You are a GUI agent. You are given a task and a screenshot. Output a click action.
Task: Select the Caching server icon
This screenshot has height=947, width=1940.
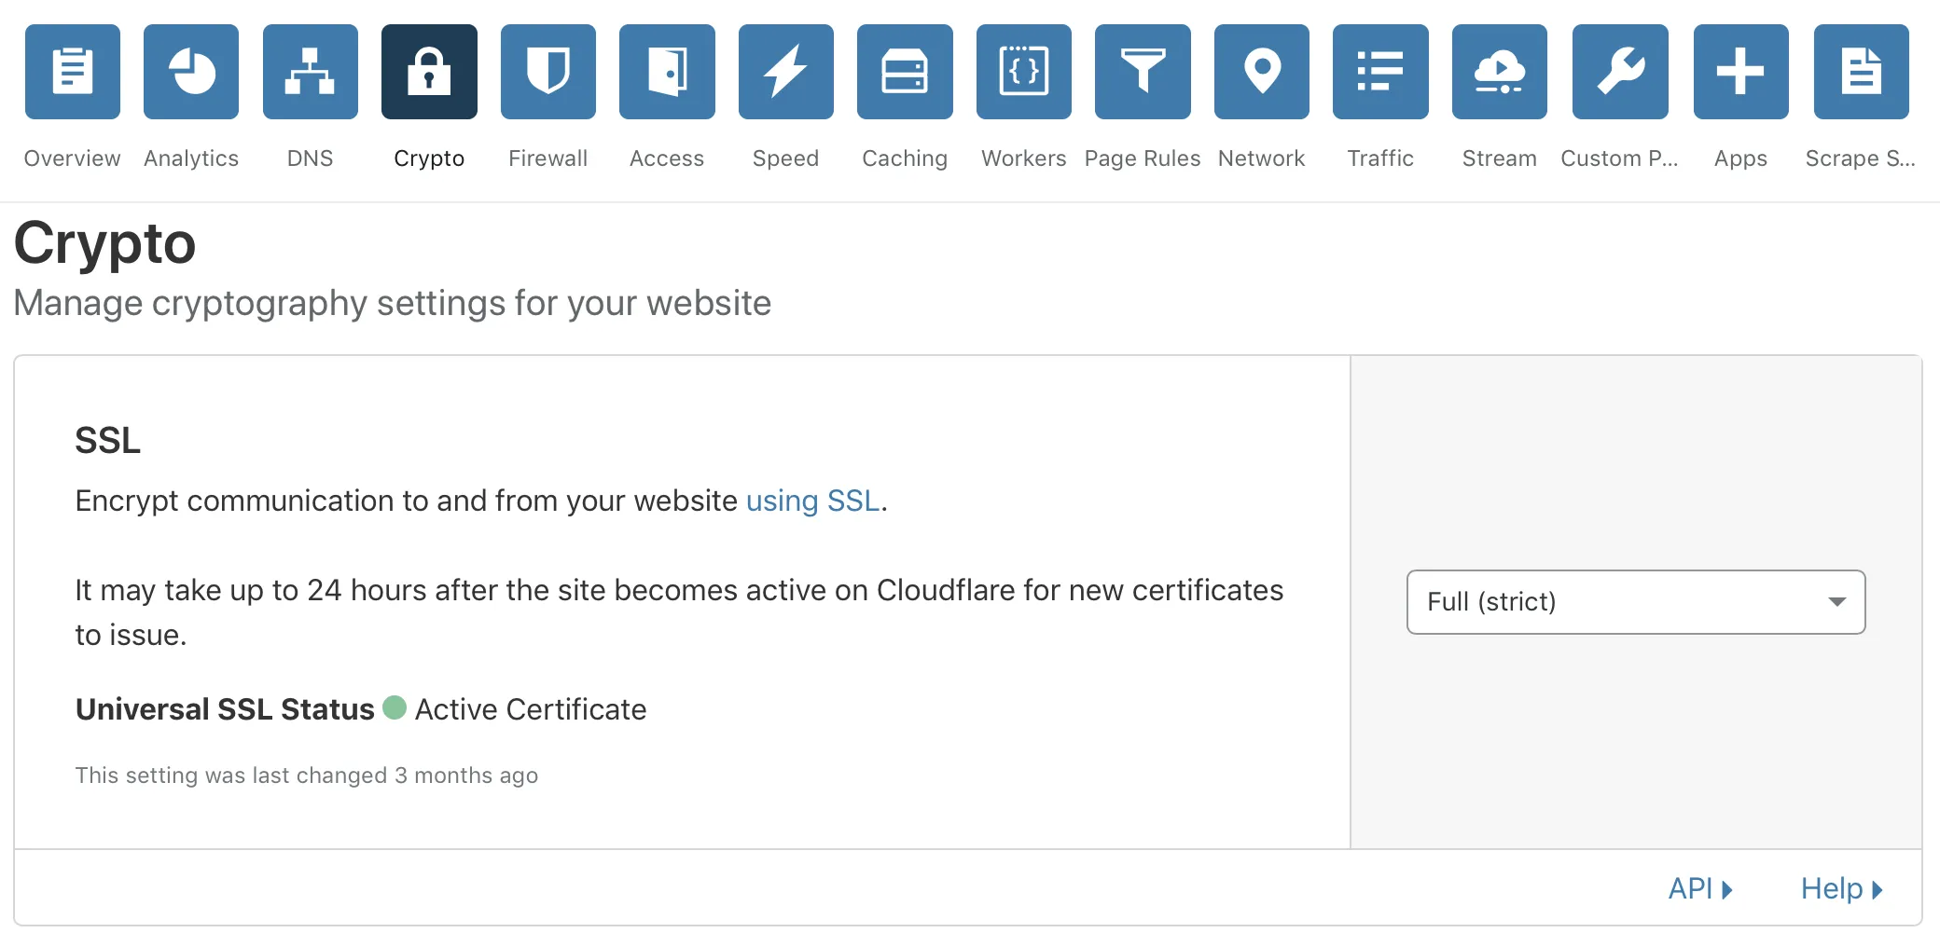pyautogui.click(x=905, y=71)
